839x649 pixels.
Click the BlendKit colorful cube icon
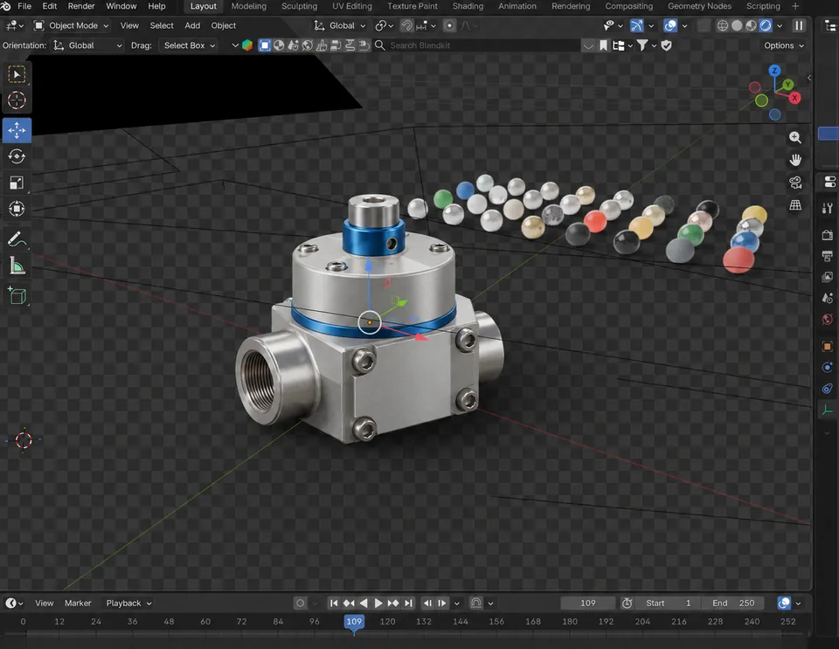[x=247, y=45]
